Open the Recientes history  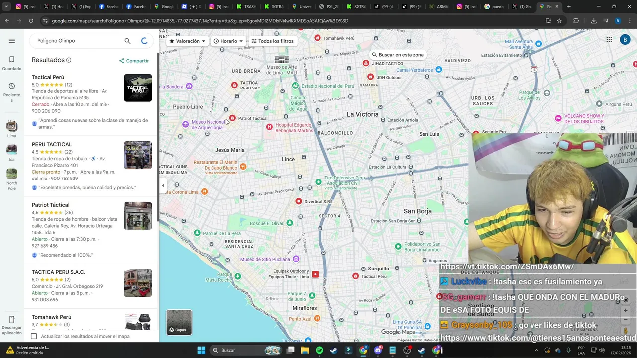click(12, 92)
